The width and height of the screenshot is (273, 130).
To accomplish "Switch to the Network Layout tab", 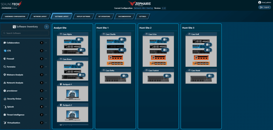I will coord(40,17).
